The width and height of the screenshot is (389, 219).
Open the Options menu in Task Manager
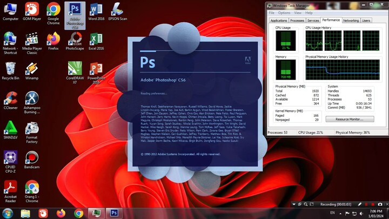284,12
